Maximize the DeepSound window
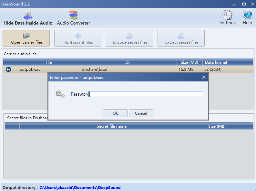 (x=244, y=4)
